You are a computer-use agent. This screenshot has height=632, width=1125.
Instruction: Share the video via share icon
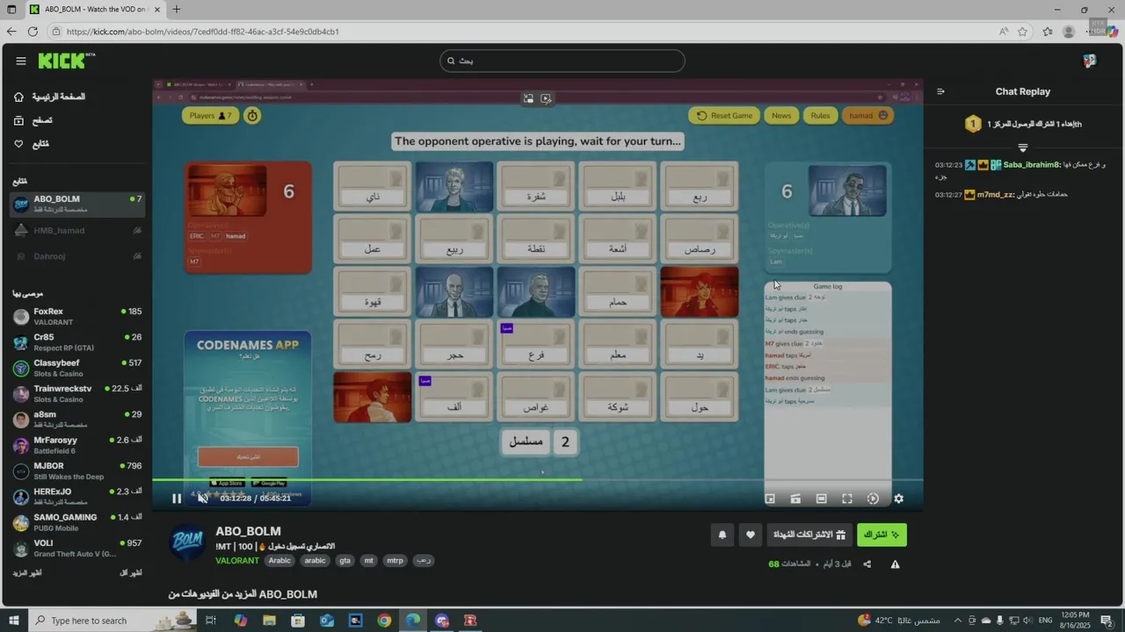[x=867, y=564]
